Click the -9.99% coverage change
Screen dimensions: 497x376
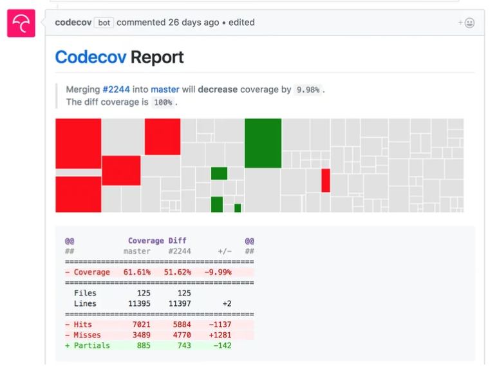tap(218, 272)
